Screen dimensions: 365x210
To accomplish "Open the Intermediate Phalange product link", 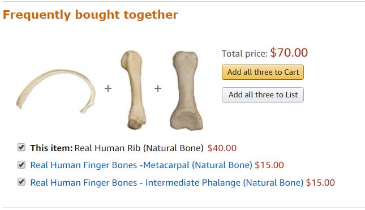I will click(167, 182).
